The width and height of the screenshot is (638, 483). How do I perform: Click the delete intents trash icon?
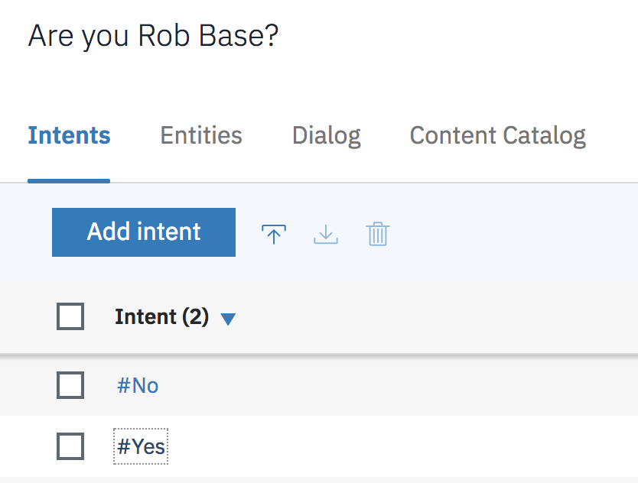click(378, 234)
